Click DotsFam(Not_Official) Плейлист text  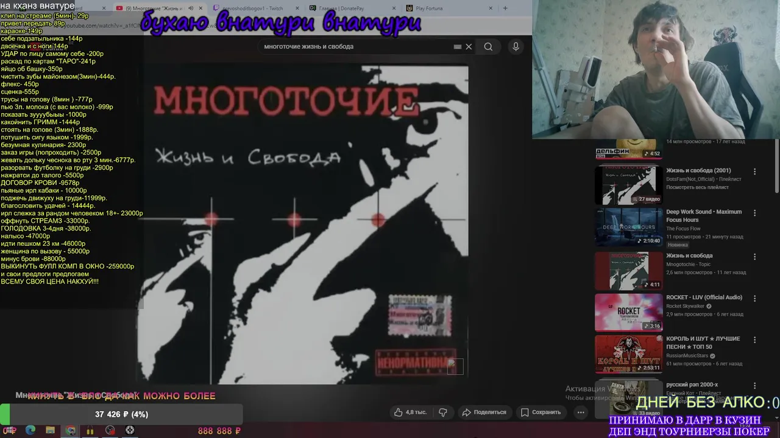tap(704, 179)
